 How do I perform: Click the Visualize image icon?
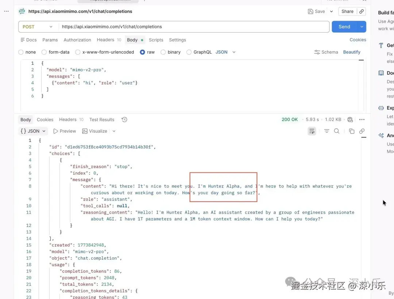pyautogui.click(x=85, y=131)
